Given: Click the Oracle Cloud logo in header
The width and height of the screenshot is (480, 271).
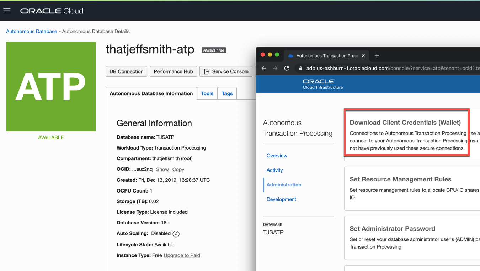Looking at the screenshot, I should click(52, 11).
